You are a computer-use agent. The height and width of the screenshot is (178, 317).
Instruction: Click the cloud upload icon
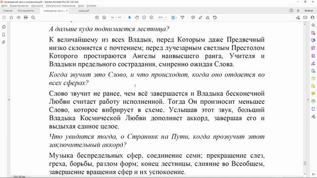tap(19, 18)
